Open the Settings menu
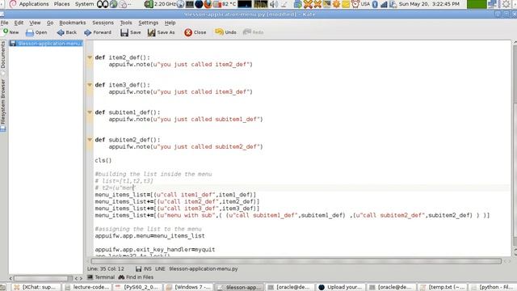The width and height of the screenshot is (517, 291). click(149, 23)
